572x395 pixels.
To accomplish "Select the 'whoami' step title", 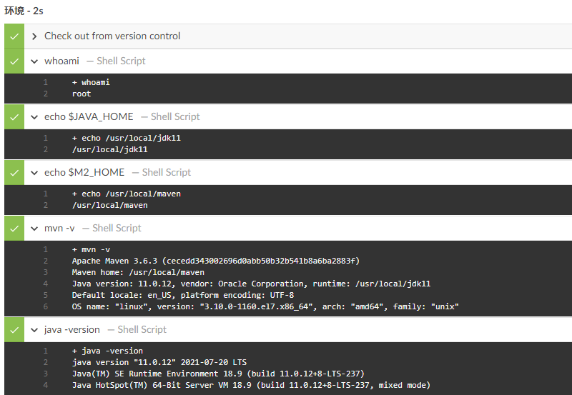I will pyautogui.click(x=61, y=61).
